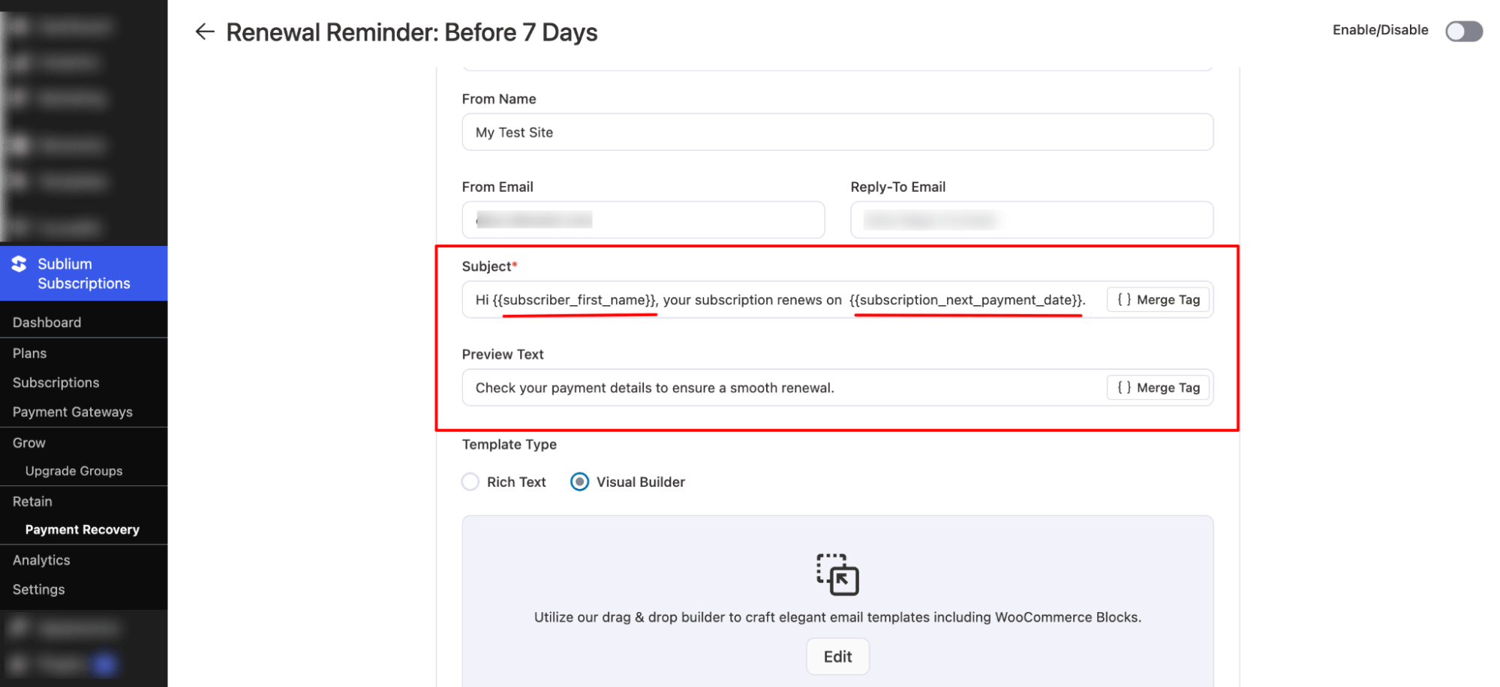Click inside the From Name field
This screenshot has width=1500, height=687.
(837, 132)
